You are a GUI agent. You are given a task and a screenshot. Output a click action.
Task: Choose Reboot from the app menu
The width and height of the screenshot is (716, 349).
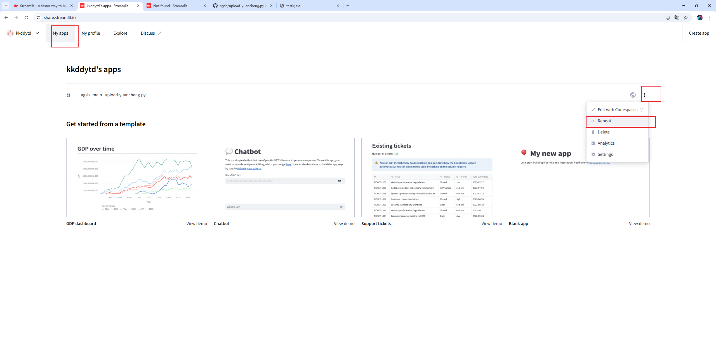click(x=617, y=121)
